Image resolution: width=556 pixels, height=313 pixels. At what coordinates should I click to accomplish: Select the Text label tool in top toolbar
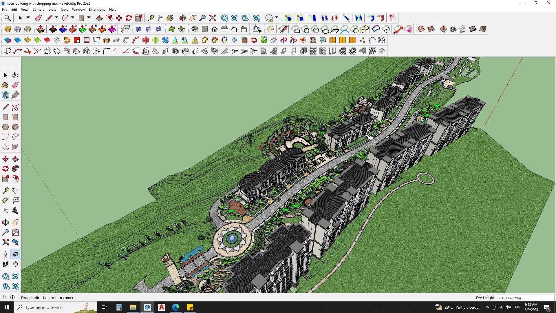[161, 18]
